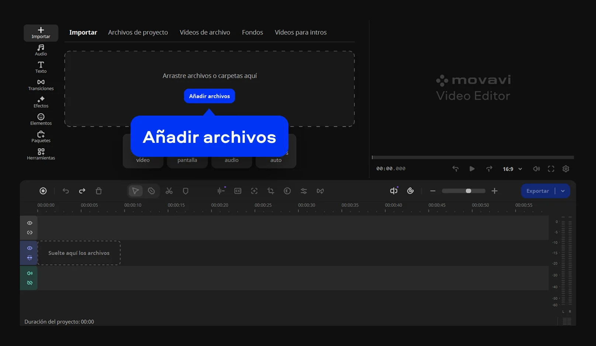596x346 pixels.
Task: Hide the main video track eye icon
Action: tap(30, 248)
